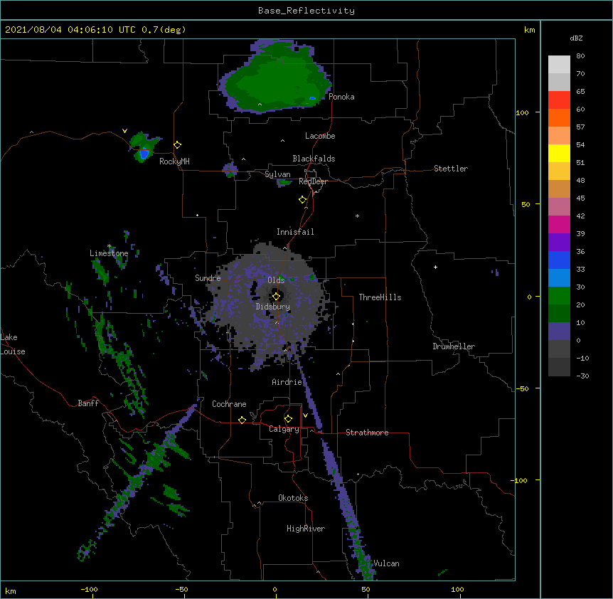
Task: Click the Limestone label
Action: (x=109, y=253)
